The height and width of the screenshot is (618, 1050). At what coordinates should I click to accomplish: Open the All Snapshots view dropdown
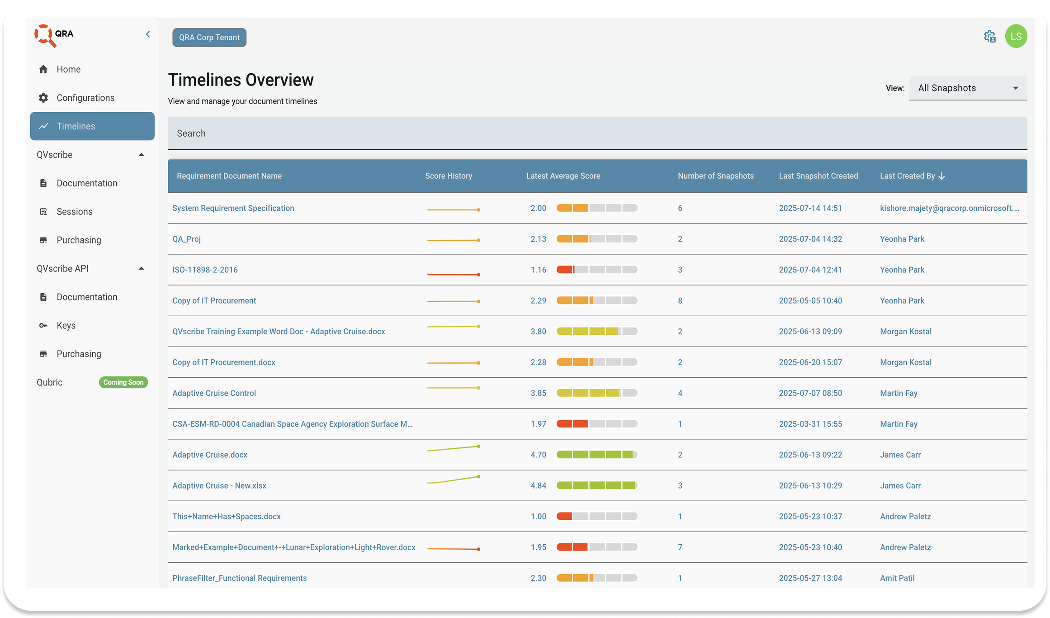point(968,88)
